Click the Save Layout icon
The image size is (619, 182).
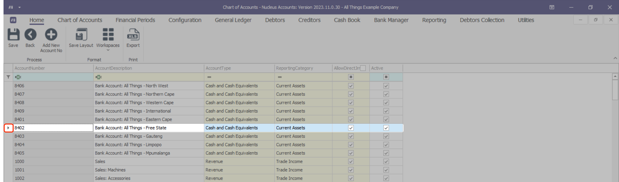tap(81, 35)
